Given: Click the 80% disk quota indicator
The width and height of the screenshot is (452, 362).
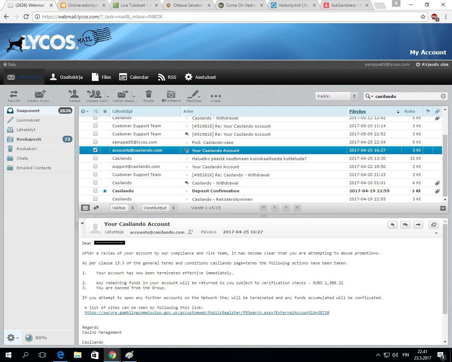Looking at the screenshot, I should point(36,338).
